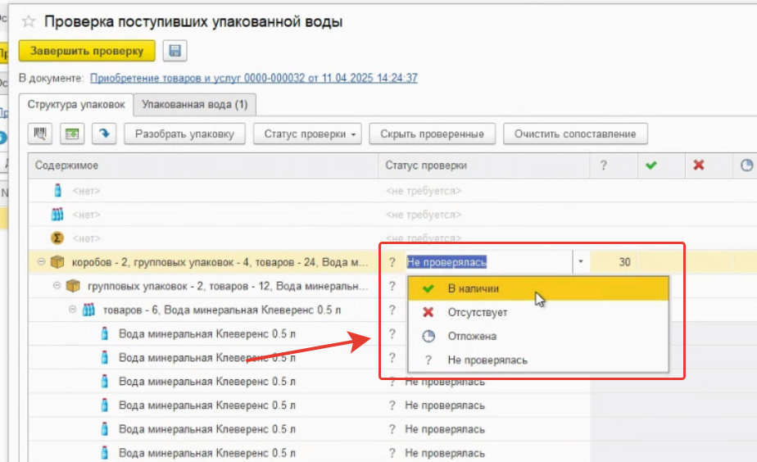
Task: Click the green table toolbar icon
Action: click(73, 134)
